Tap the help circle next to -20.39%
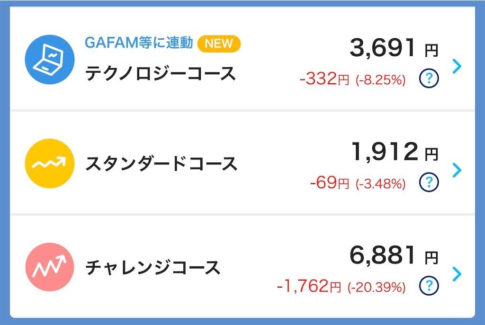Image resolution: width=485 pixels, height=325 pixels. (x=429, y=286)
